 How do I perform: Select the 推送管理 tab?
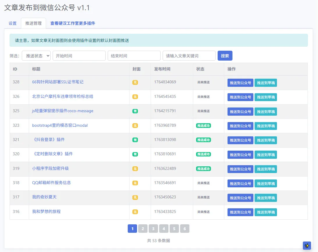(x=33, y=23)
